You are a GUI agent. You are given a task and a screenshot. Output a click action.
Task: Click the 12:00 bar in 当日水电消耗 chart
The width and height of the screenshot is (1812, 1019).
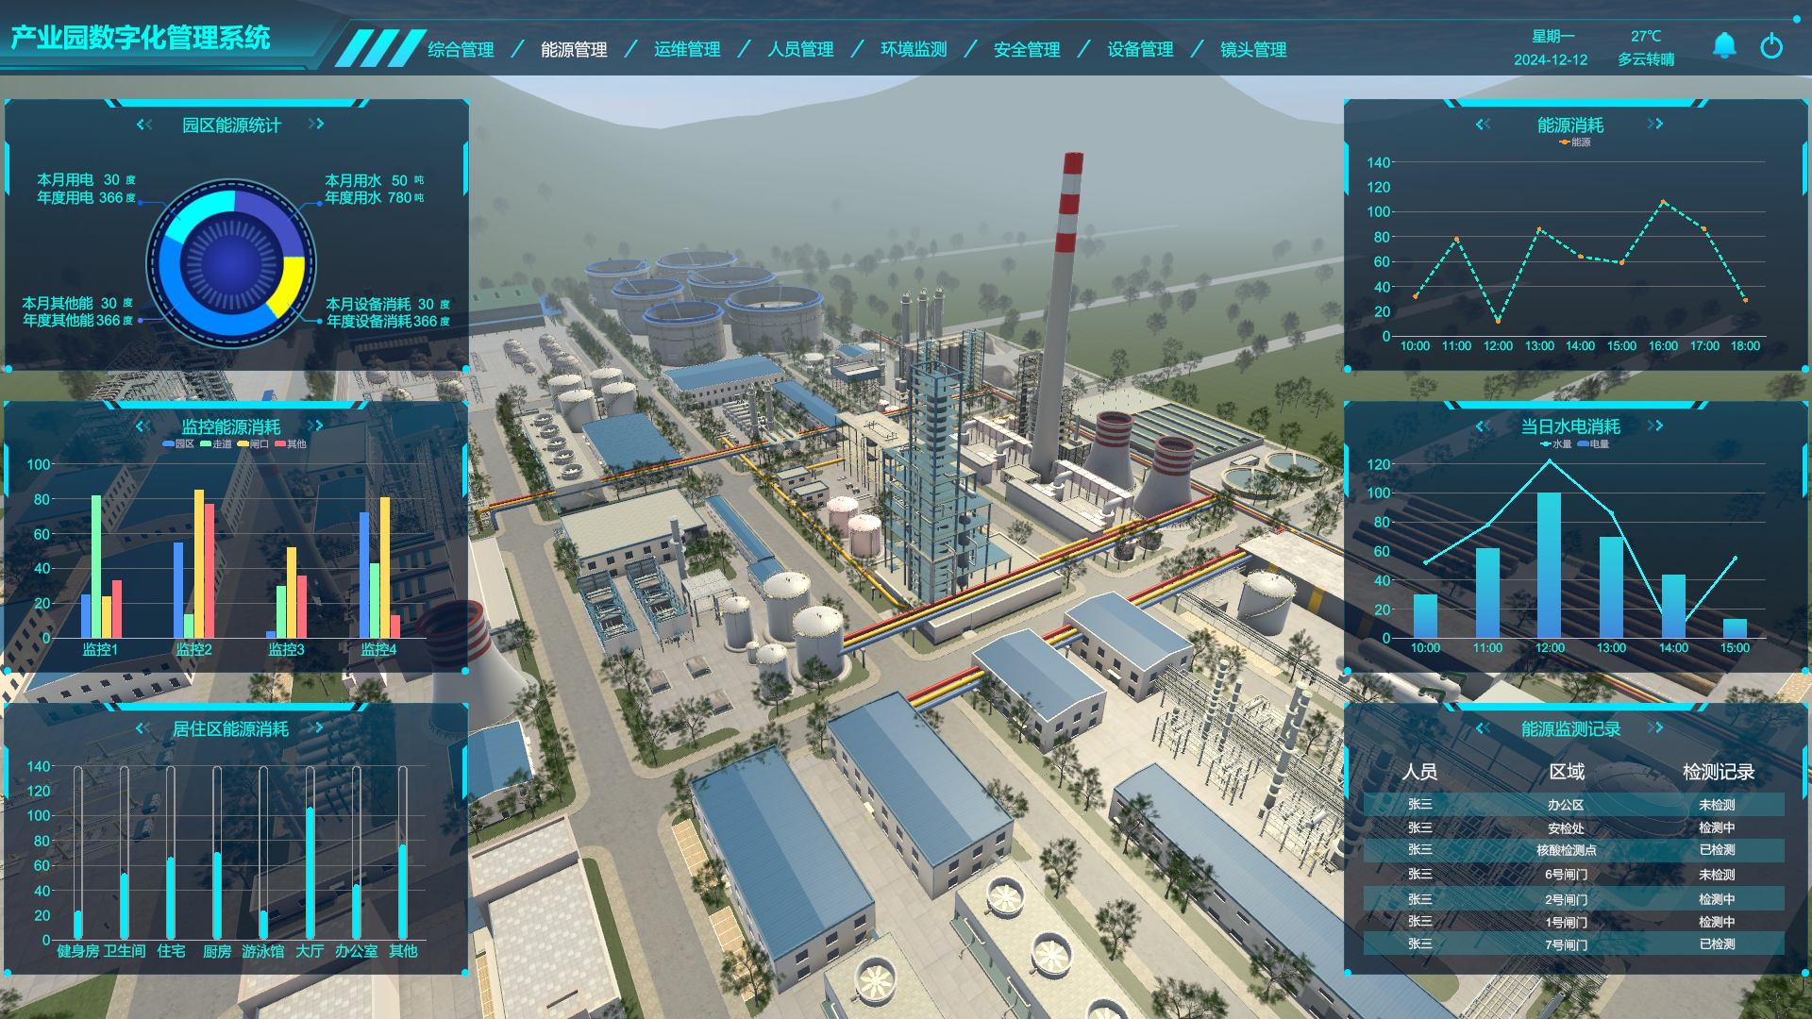[x=1549, y=566]
